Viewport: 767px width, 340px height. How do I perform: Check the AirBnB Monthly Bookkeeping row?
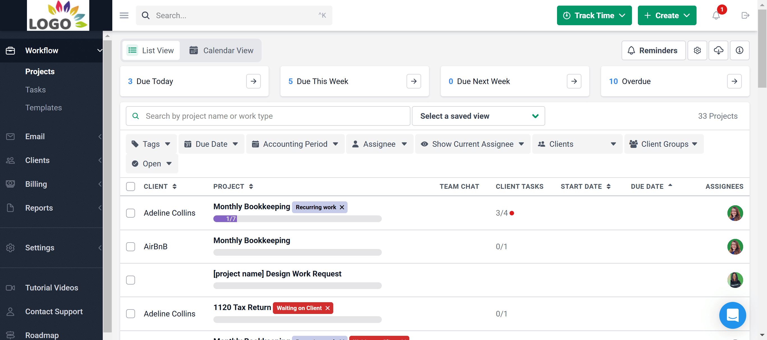(x=131, y=246)
